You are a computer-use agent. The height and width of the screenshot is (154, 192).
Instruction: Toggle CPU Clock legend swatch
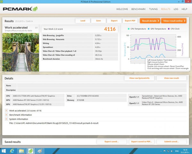pos(169,29)
